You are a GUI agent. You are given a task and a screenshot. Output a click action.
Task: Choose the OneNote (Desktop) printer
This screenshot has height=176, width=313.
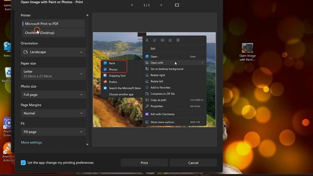pos(53,33)
